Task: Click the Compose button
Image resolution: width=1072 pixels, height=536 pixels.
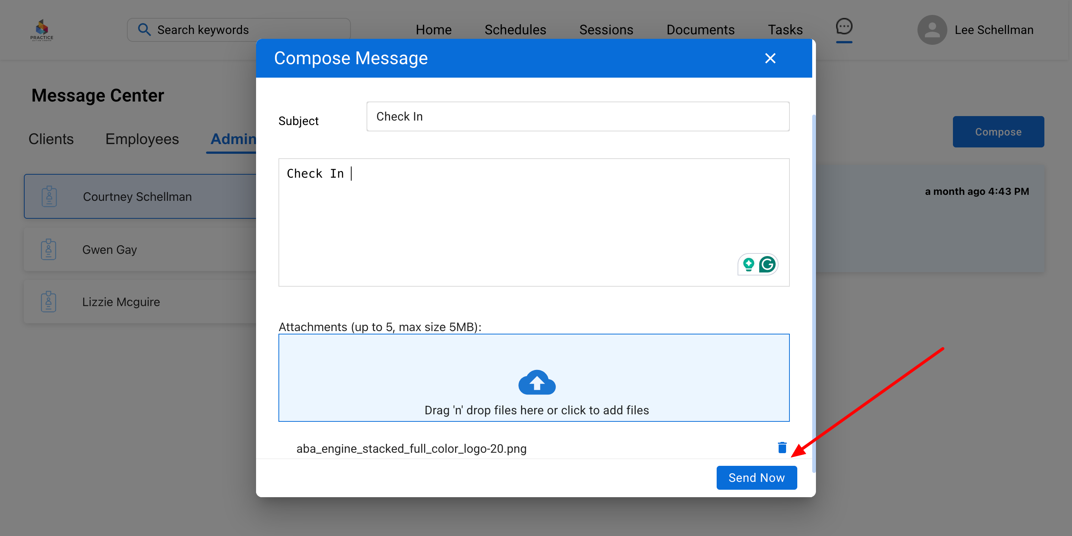Action: [x=998, y=132]
